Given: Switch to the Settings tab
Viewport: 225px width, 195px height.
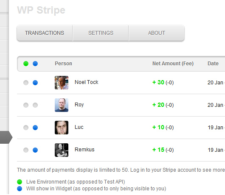Looking at the screenshot, I should [101, 33].
